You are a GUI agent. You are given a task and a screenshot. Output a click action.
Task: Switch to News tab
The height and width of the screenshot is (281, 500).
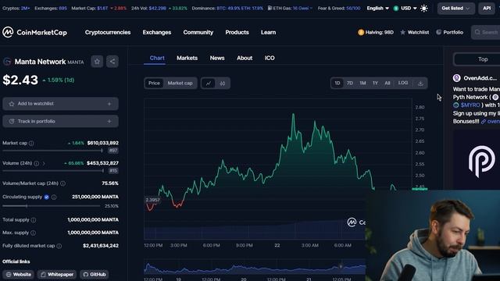(x=217, y=58)
